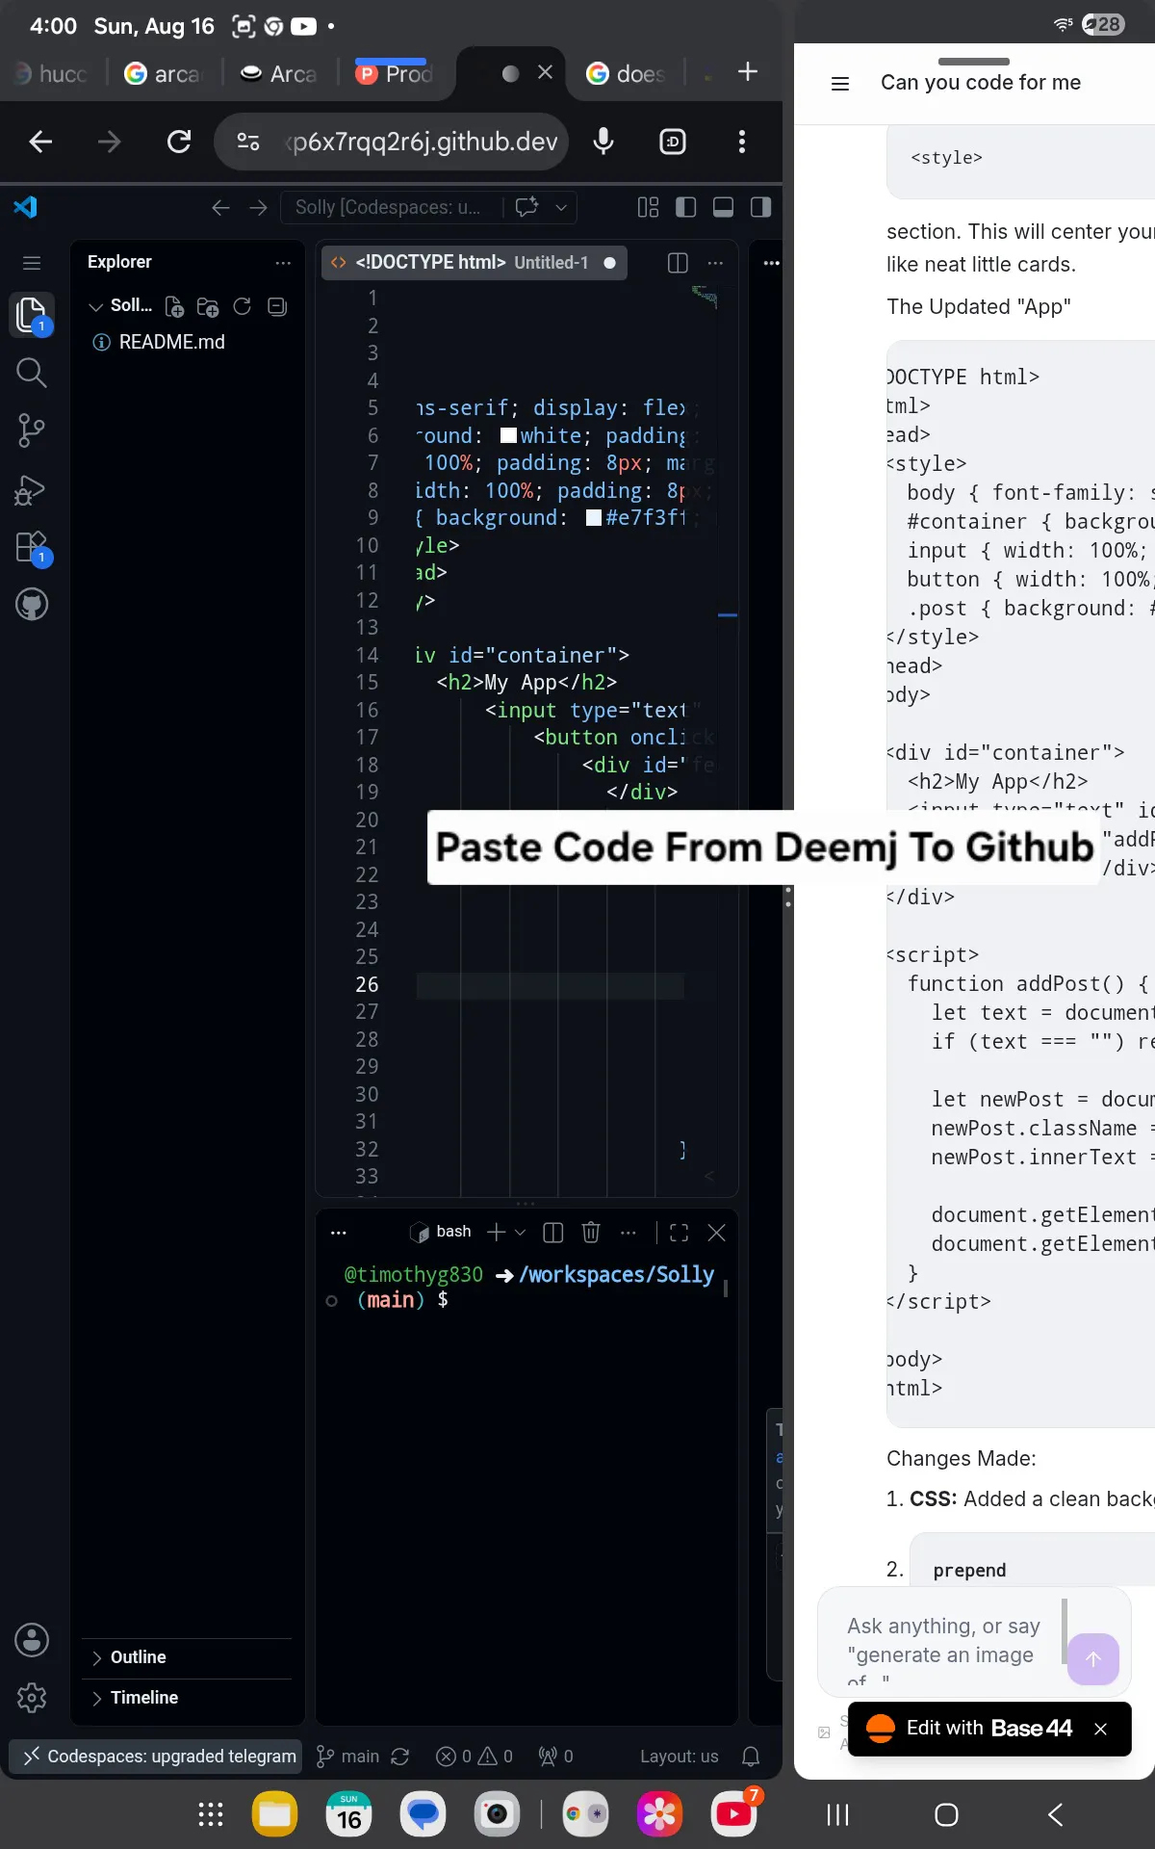Toggle primary side bar visibility

tap(686, 207)
